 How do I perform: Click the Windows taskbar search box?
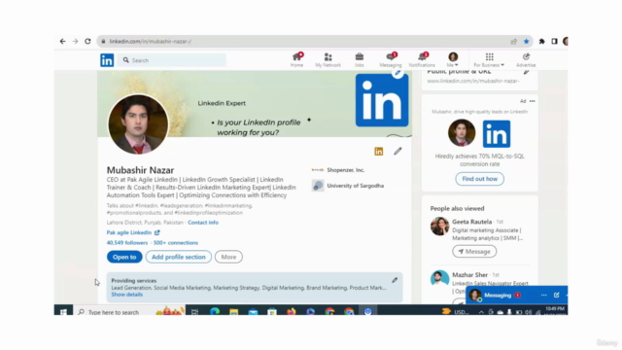pyautogui.click(x=129, y=312)
